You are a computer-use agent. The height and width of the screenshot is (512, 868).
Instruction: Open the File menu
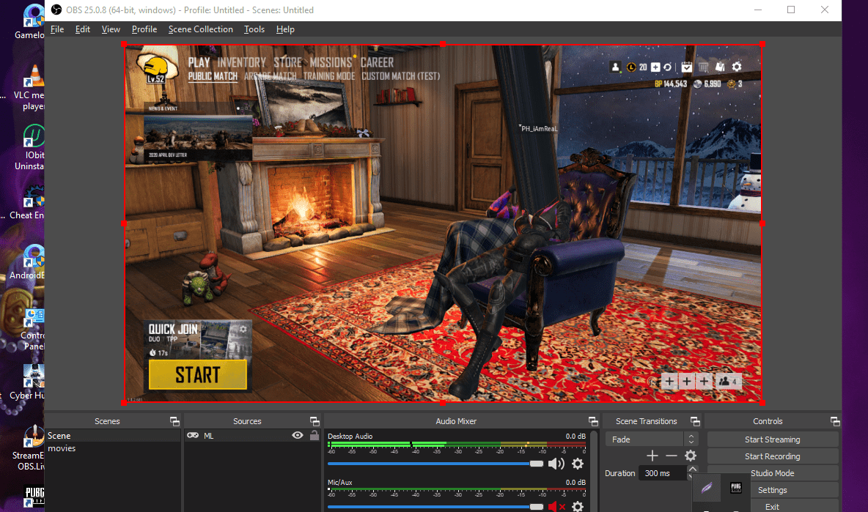tap(57, 29)
